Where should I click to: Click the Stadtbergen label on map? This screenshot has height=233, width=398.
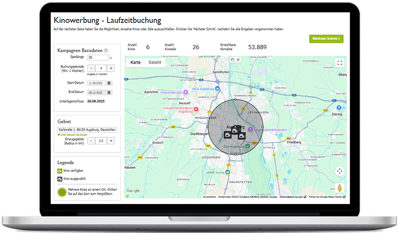pyautogui.click(x=199, y=133)
